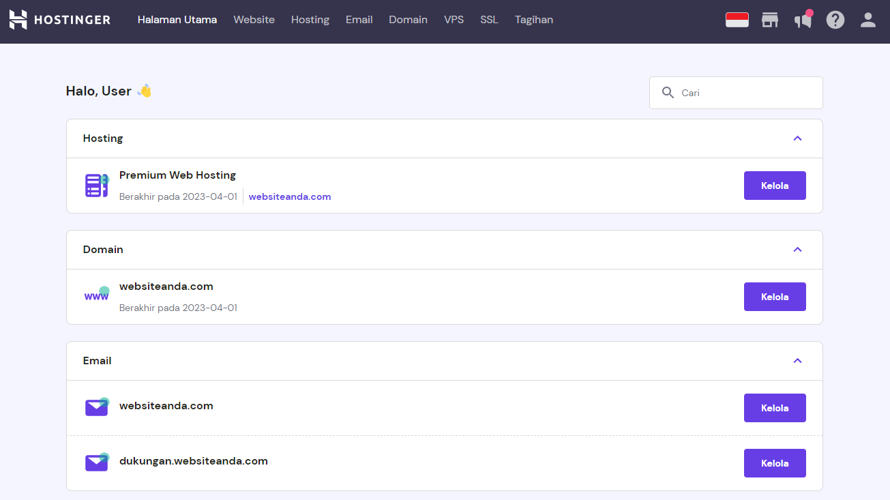Viewport: 890px width, 500px height.
Task: Open the announcements megaphone icon
Action: [x=803, y=20]
